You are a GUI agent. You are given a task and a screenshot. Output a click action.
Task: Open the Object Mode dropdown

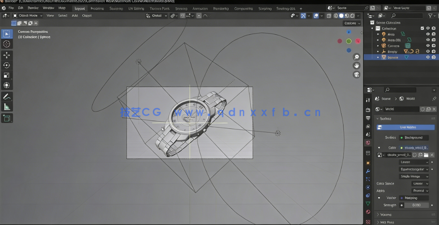[27, 15]
